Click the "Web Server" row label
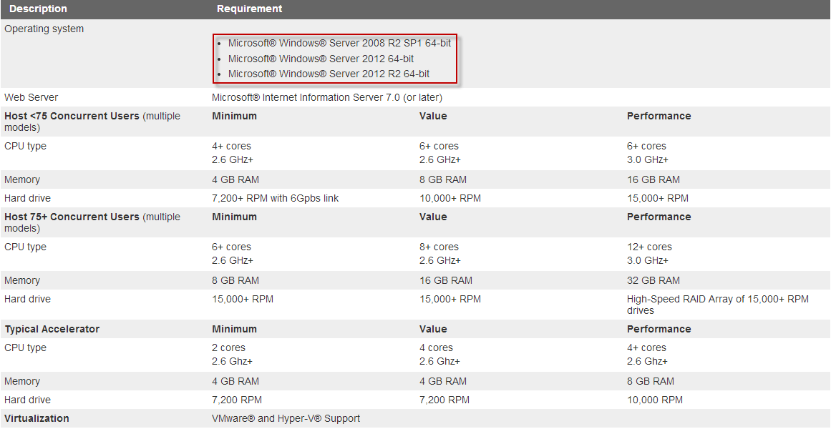Screen dimensions: 831x429 pos(31,97)
